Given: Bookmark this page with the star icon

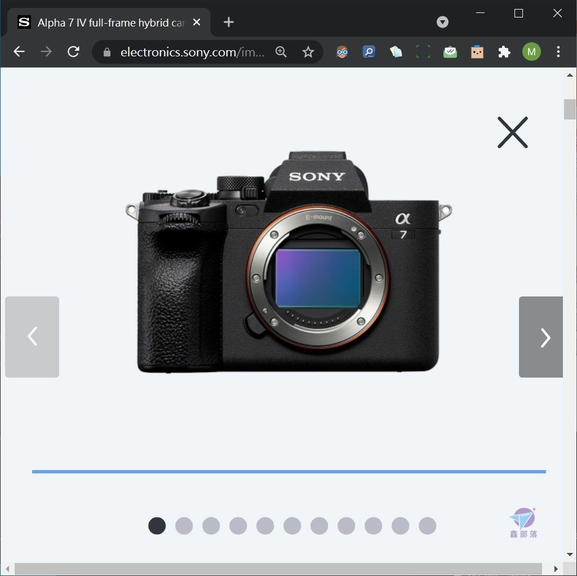Looking at the screenshot, I should [x=308, y=52].
